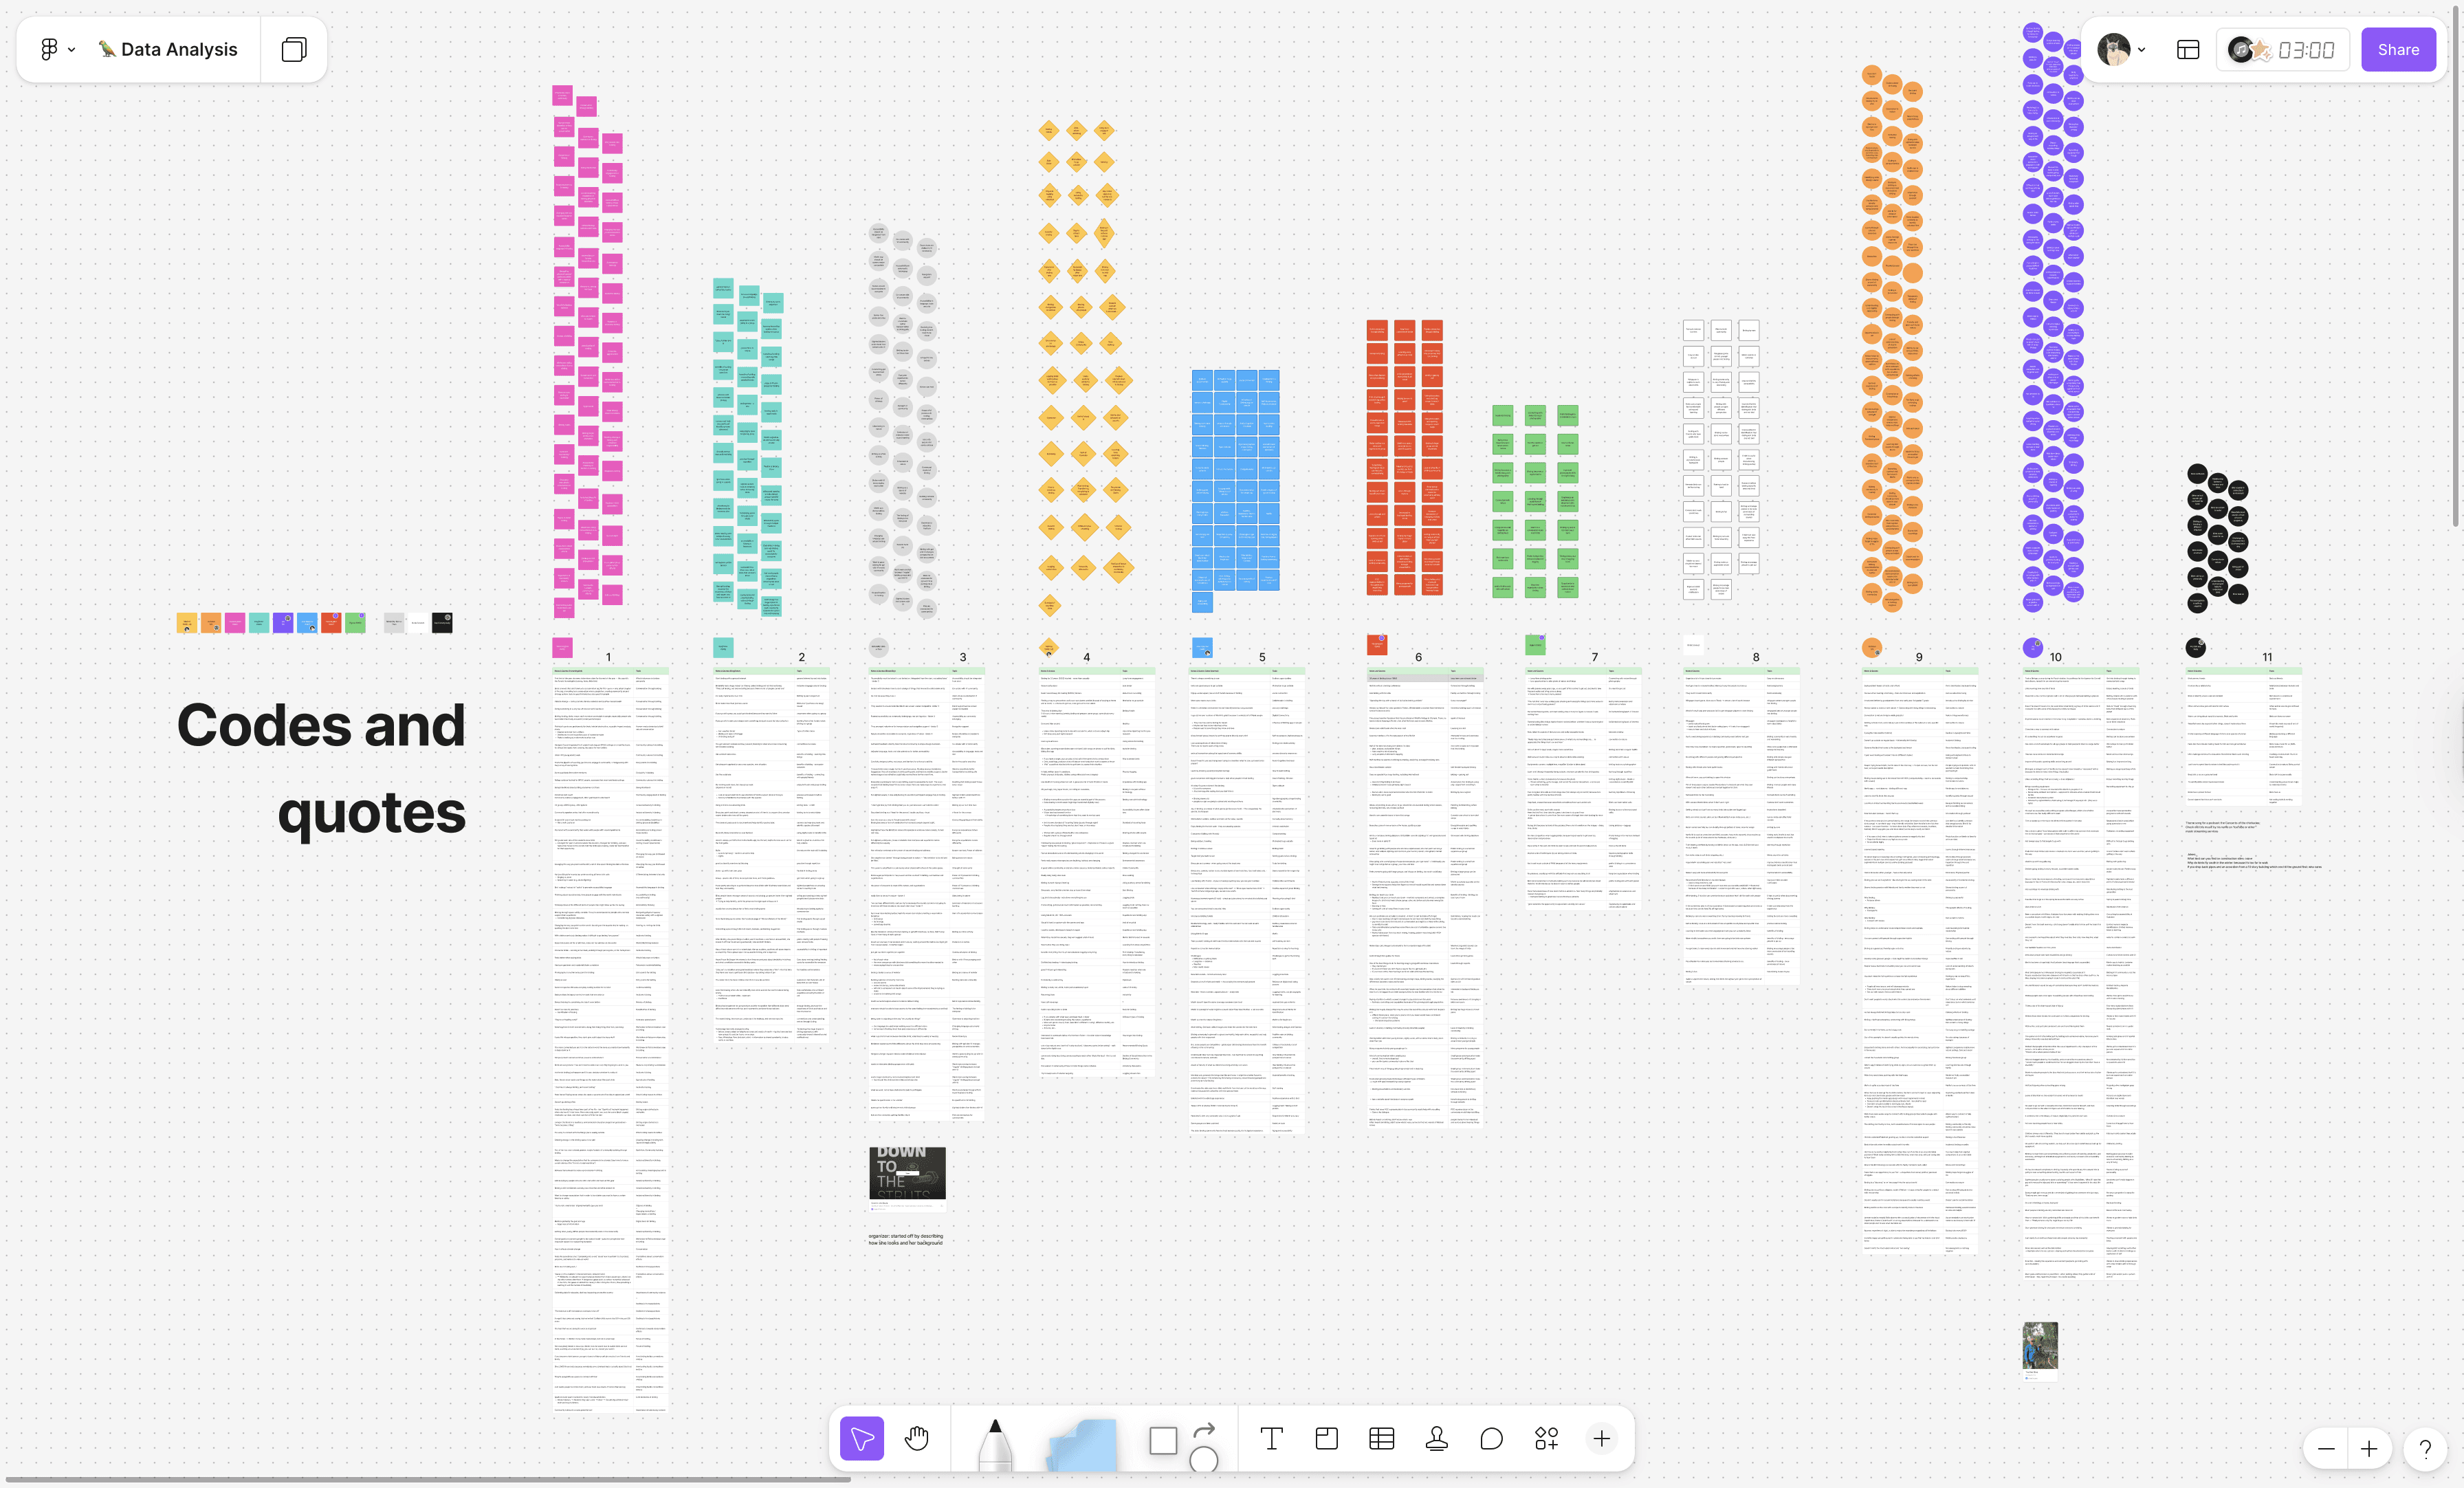Open the user avatar dropdown

click(x=2121, y=49)
